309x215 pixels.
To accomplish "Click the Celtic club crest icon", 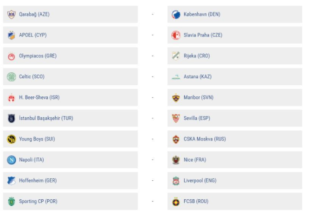I will tap(11, 76).
